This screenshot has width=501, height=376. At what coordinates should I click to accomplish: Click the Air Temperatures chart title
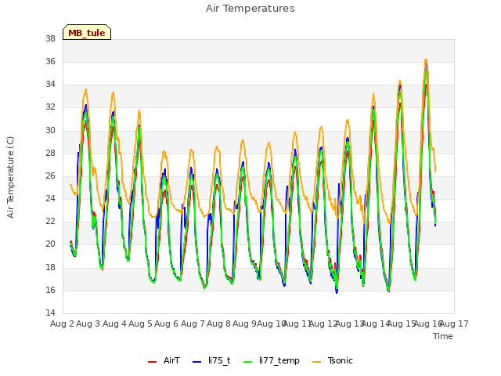click(x=250, y=9)
